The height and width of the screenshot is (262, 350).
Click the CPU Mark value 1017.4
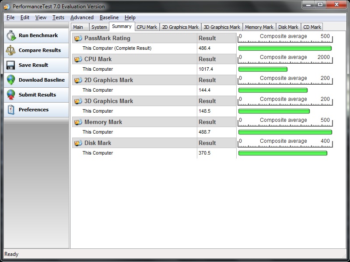click(206, 69)
